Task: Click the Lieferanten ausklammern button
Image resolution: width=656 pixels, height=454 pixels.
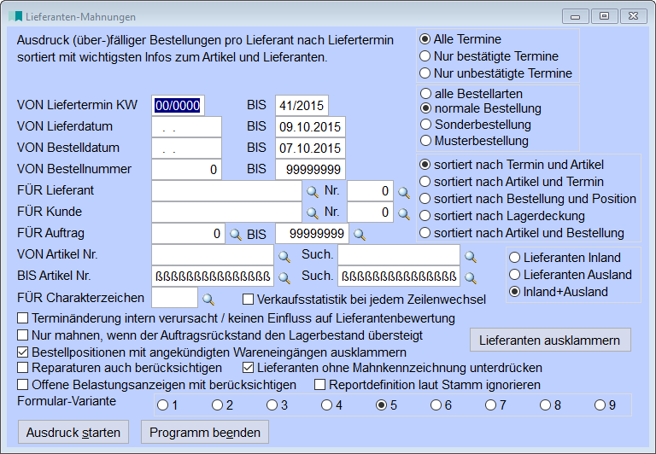Action: tap(550, 340)
